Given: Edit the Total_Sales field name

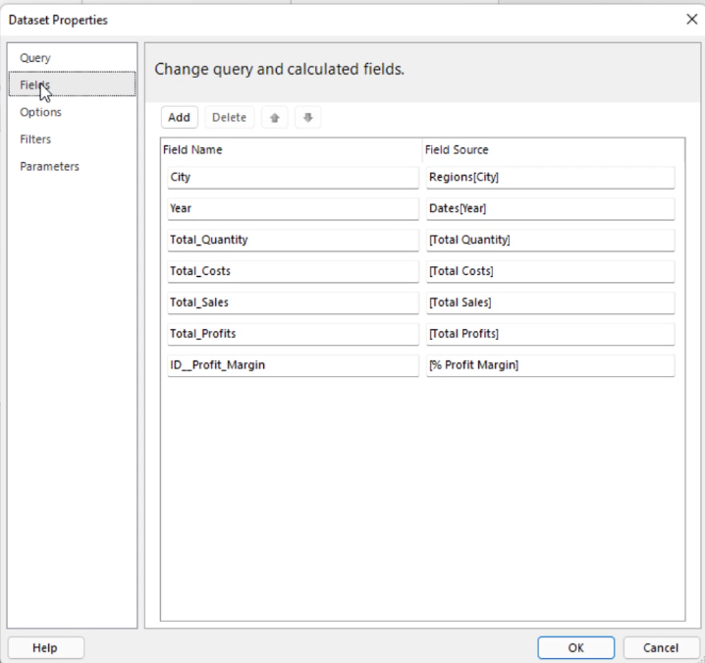Looking at the screenshot, I should pyautogui.click(x=294, y=303).
